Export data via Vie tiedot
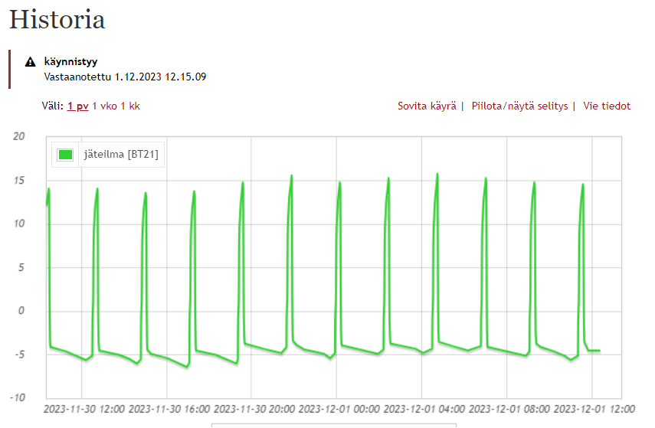 tap(607, 106)
